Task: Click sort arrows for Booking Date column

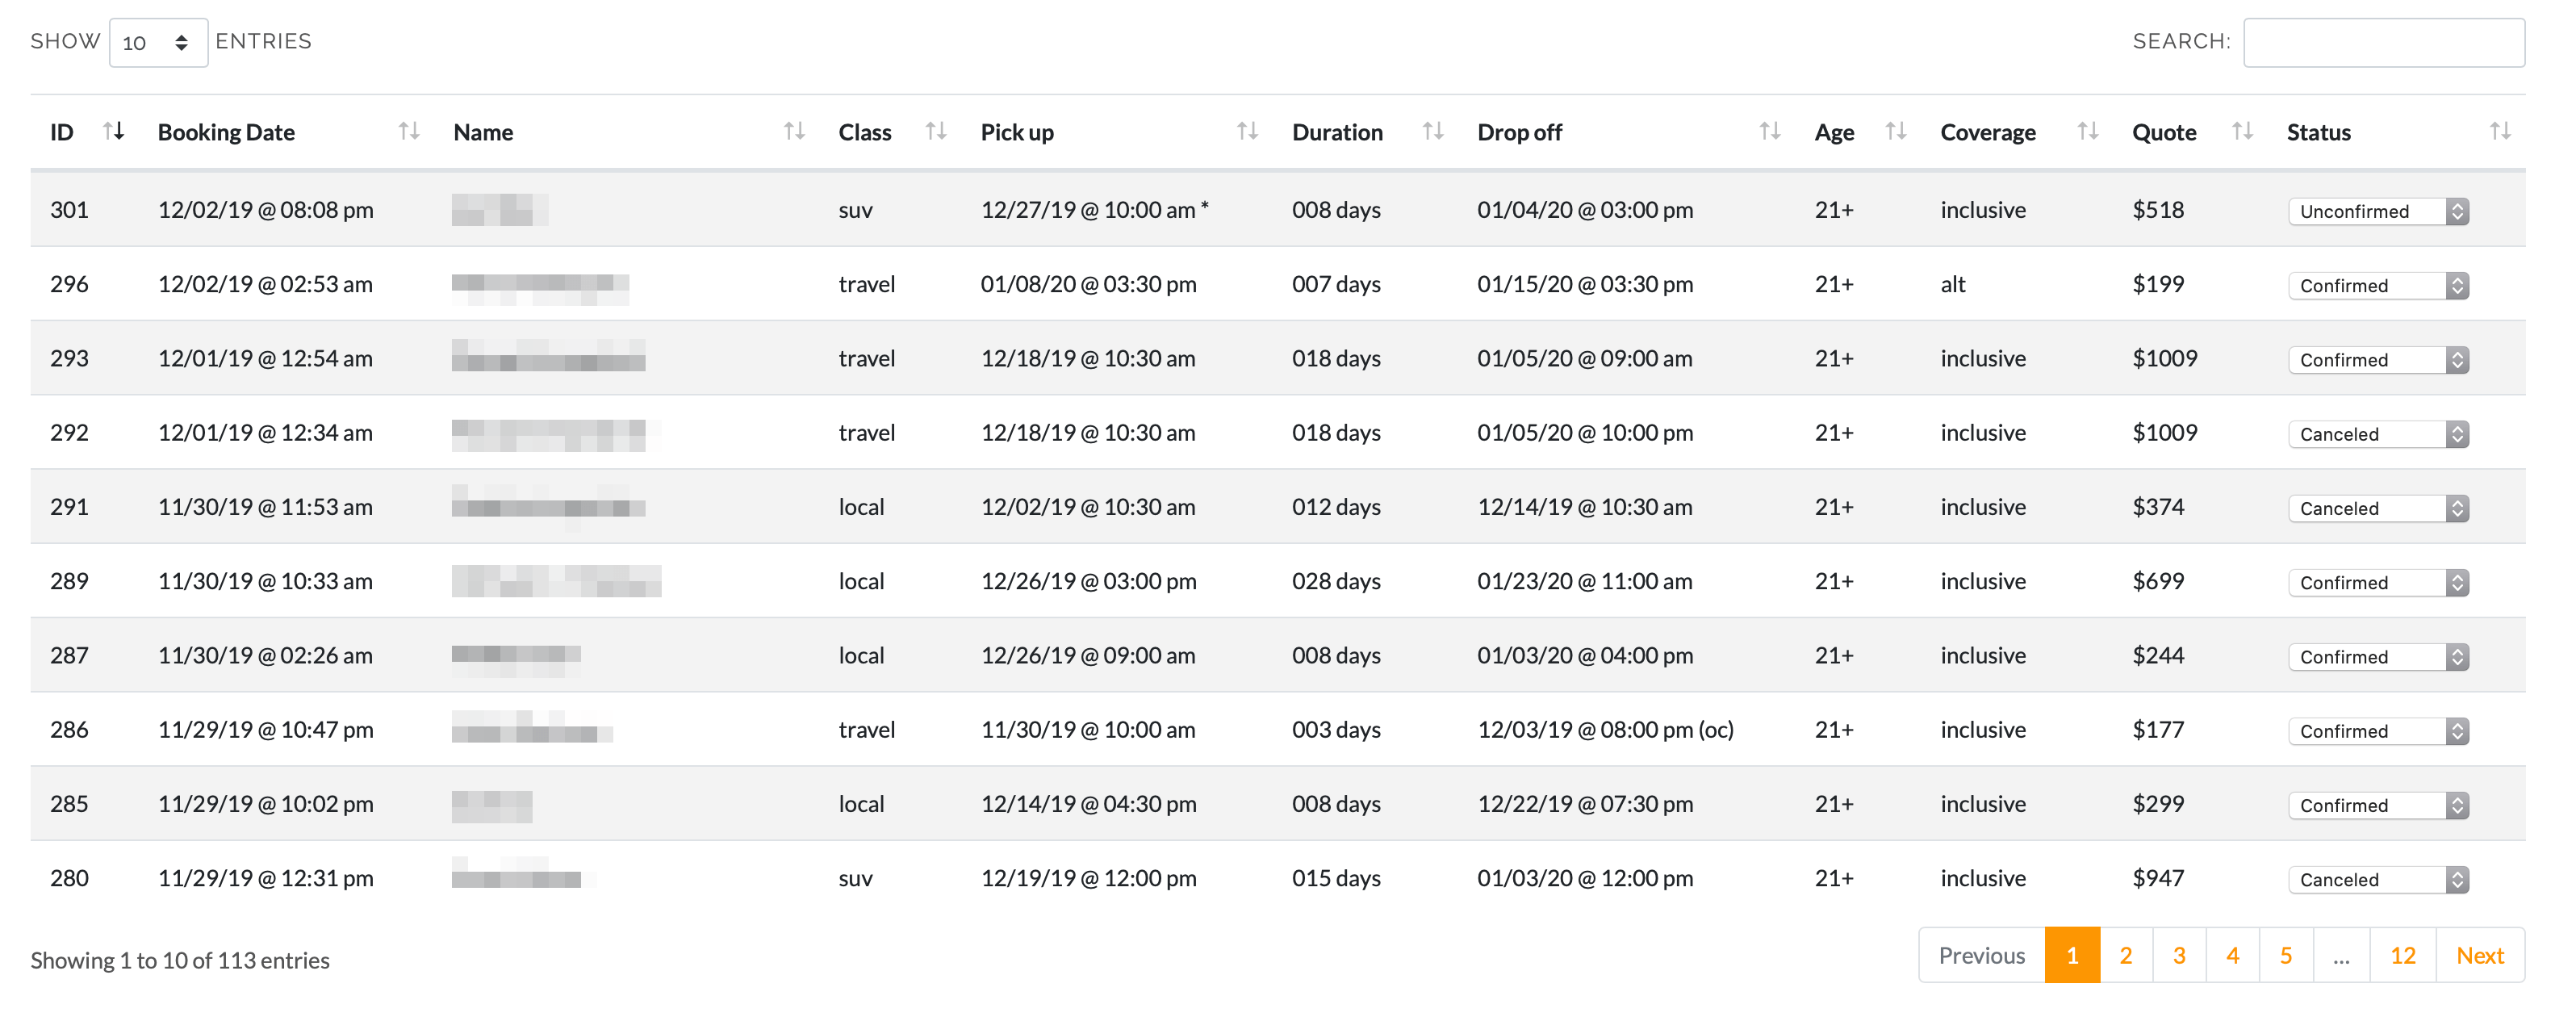Action: (x=408, y=131)
